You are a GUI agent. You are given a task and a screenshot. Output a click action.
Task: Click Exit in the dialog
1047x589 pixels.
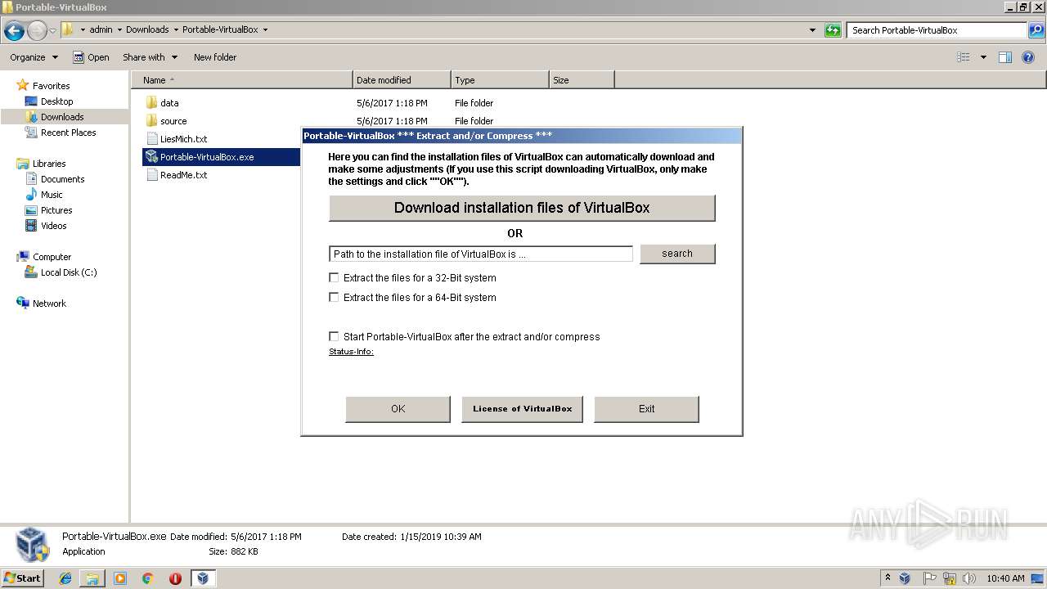point(646,409)
